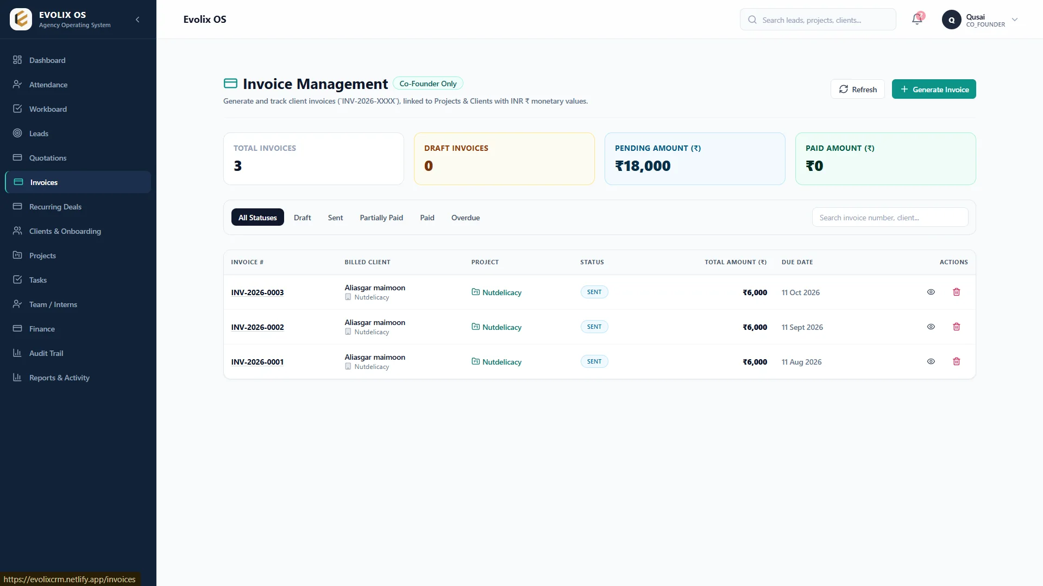Click the Projects folder icon in sidebar

tap(17, 255)
